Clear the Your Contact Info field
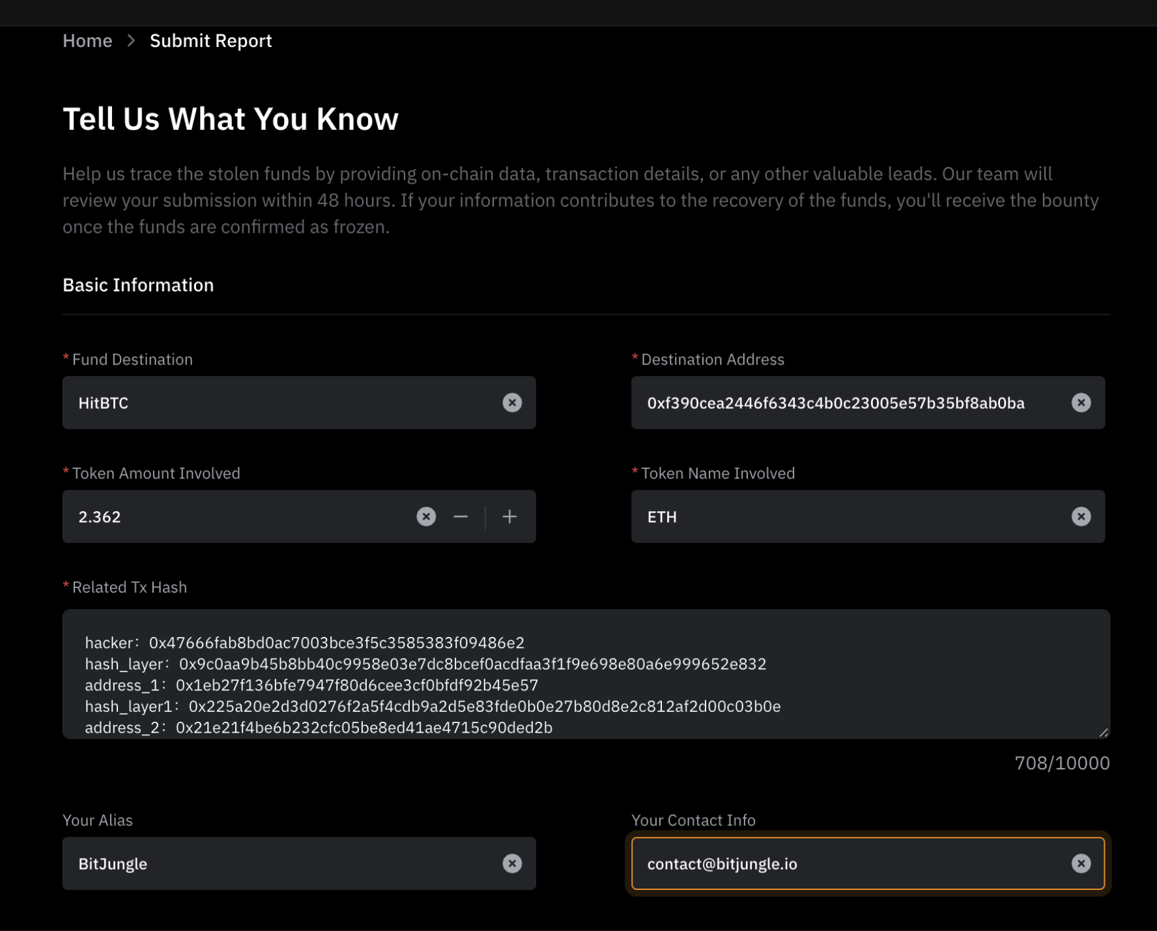Image resolution: width=1157 pixels, height=931 pixels. click(1081, 864)
